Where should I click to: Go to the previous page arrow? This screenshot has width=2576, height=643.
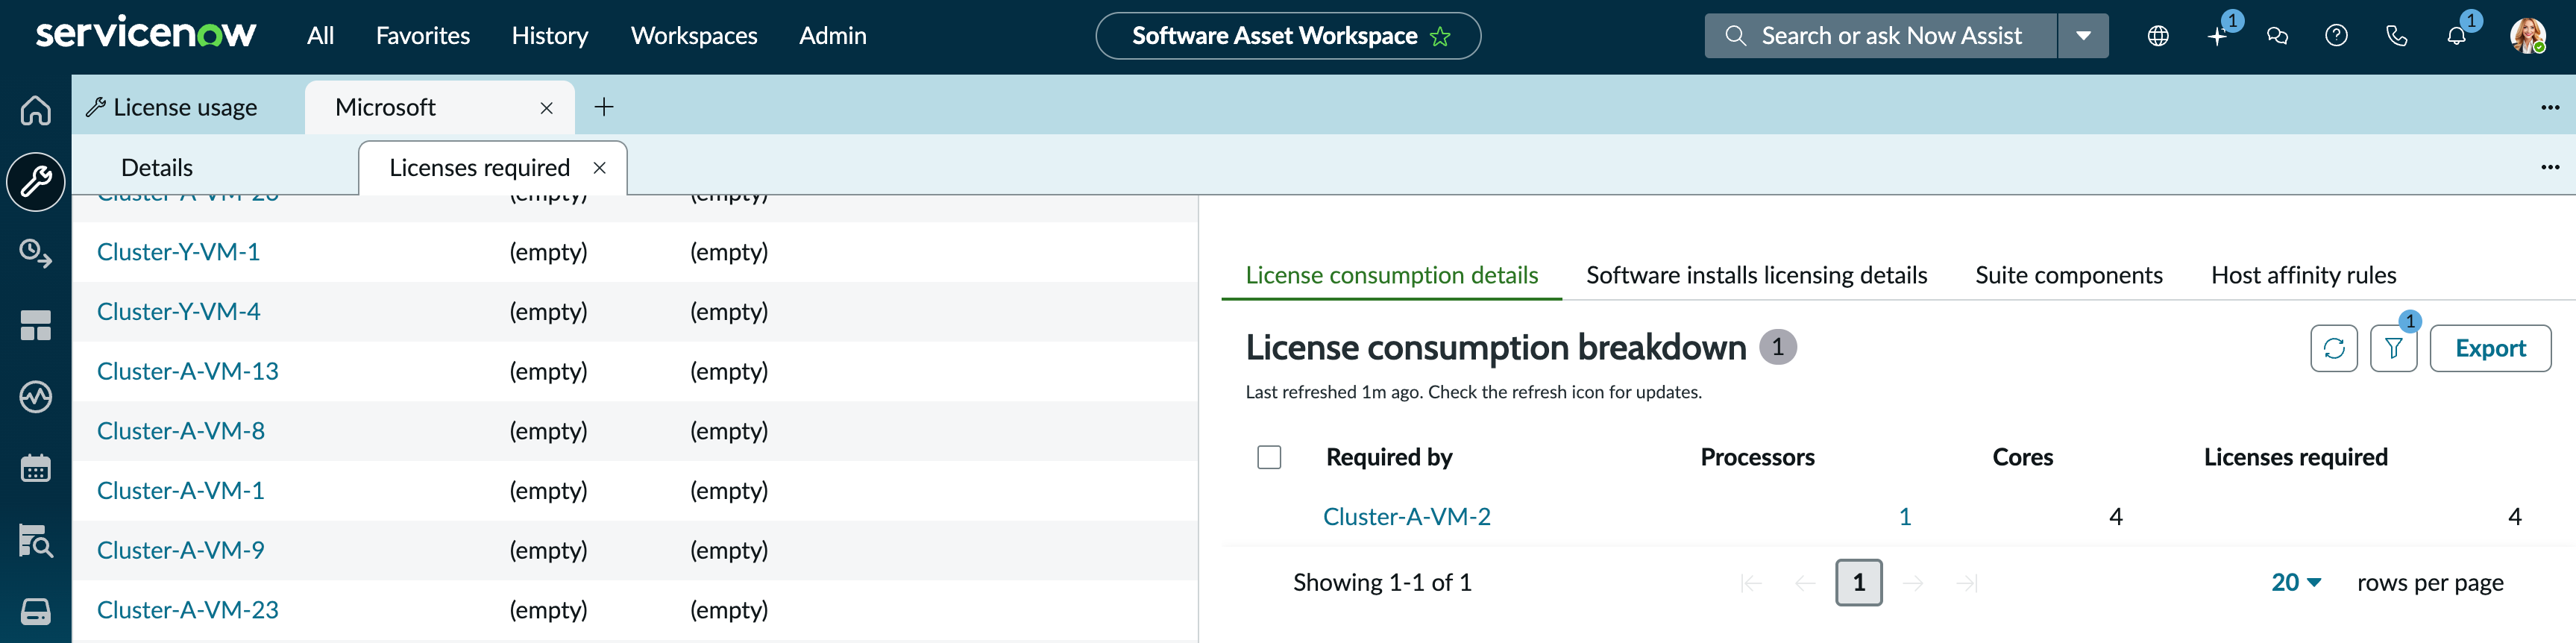click(x=1805, y=583)
